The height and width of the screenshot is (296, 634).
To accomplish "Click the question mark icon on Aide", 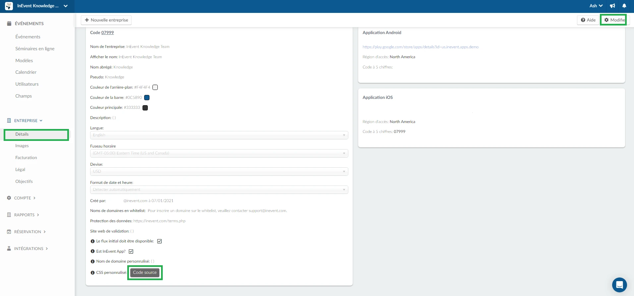I will click(583, 20).
